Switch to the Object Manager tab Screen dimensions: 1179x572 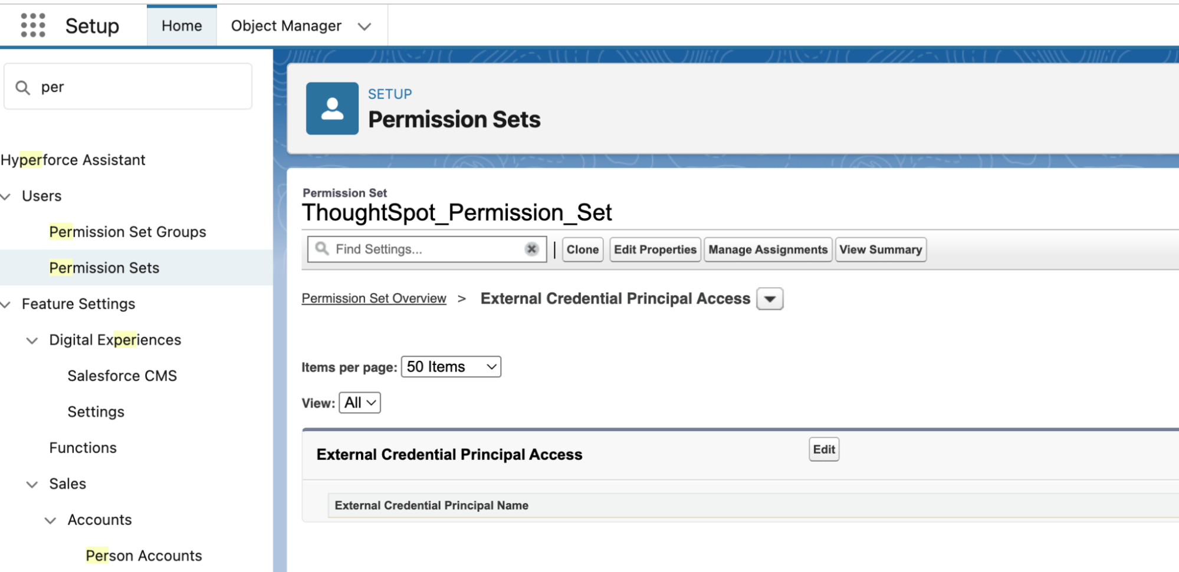[286, 25]
